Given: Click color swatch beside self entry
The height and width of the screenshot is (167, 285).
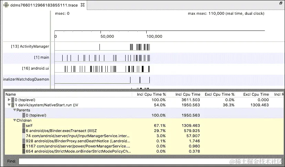Looking at the screenshot, I should tap(24, 126).
